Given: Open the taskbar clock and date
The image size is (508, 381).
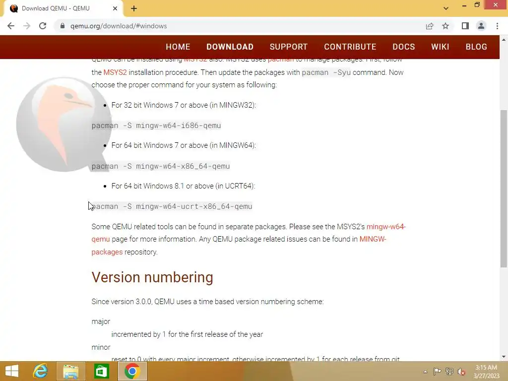Looking at the screenshot, I should [x=486, y=372].
